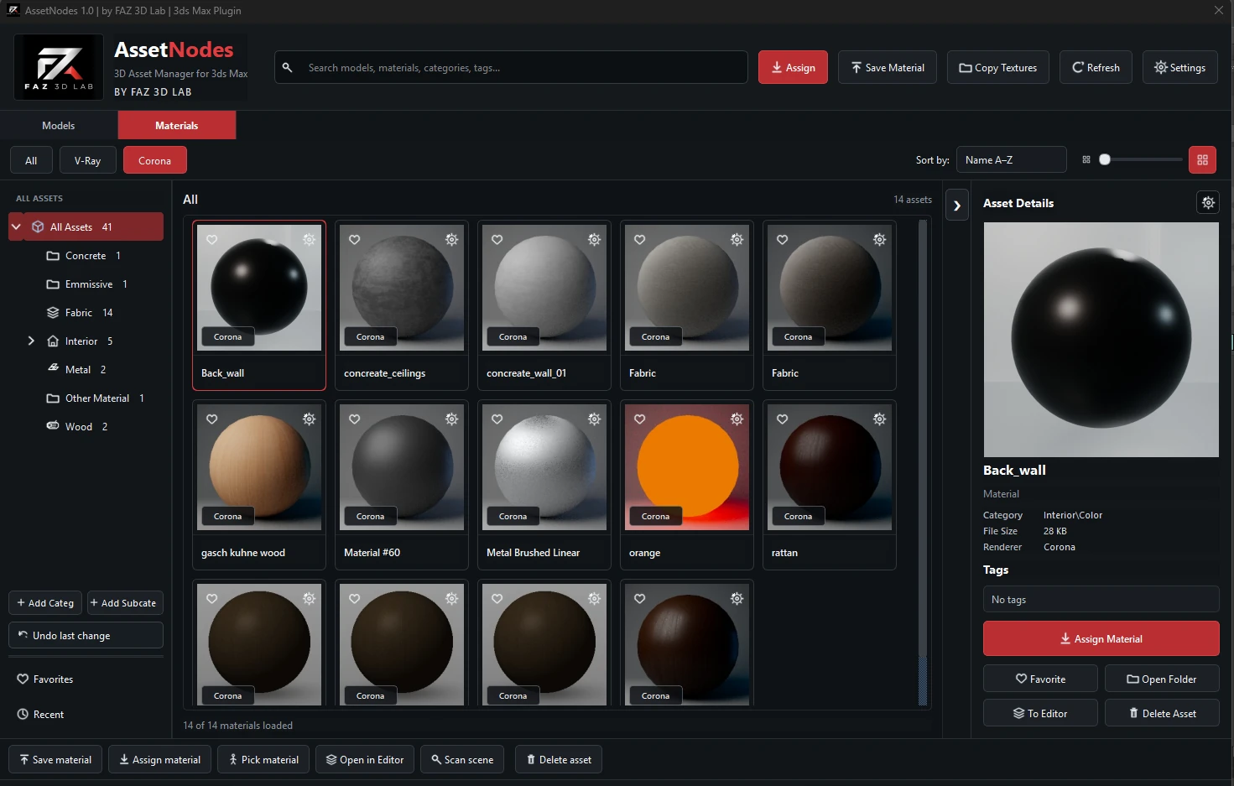Click the Emmissive folder icon
Screen dimensions: 1234x786
coord(53,284)
